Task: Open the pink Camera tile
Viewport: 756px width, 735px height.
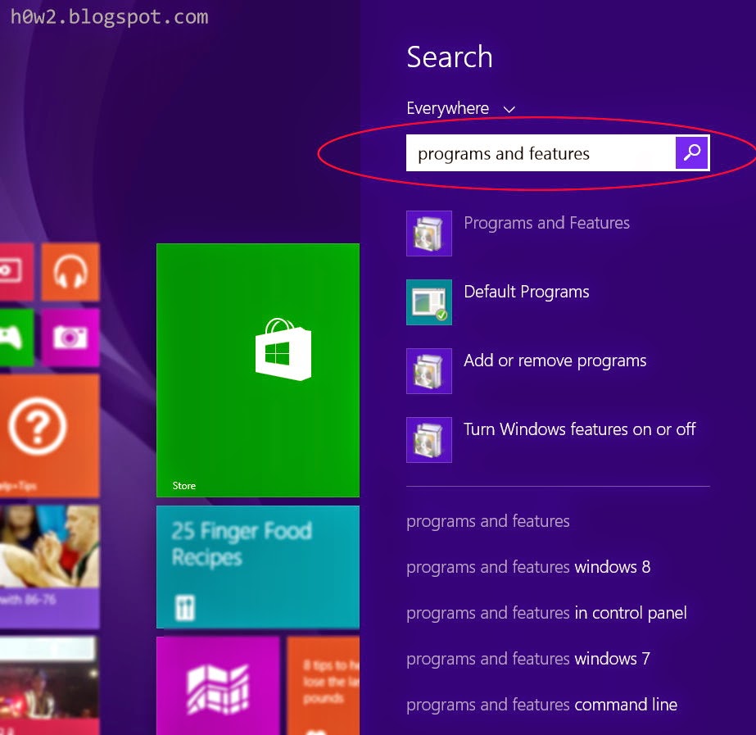Action: click(x=70, y=338)
